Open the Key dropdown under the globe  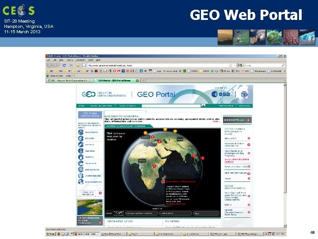206,213
